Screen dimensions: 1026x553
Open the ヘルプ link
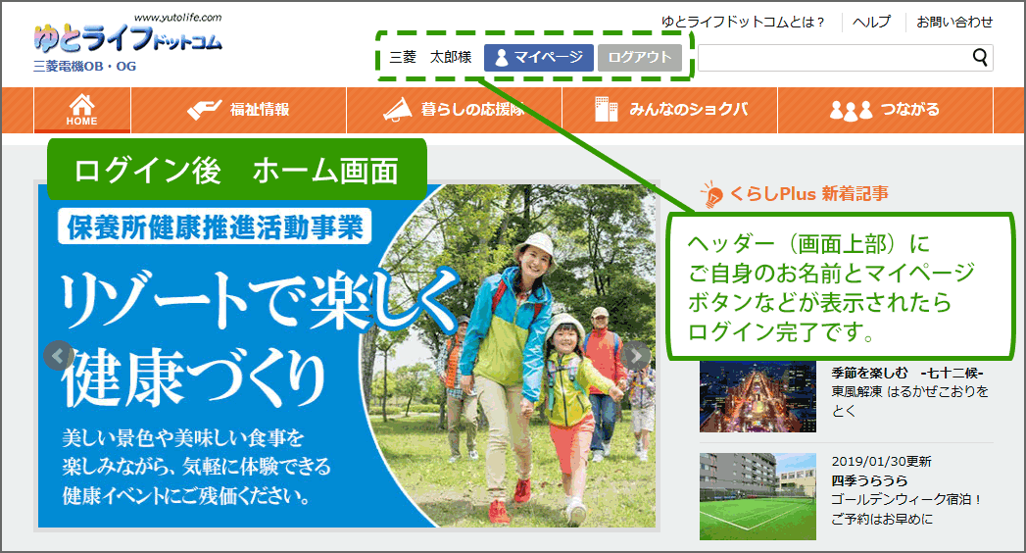pyautogui.click(x=871, y=22)
